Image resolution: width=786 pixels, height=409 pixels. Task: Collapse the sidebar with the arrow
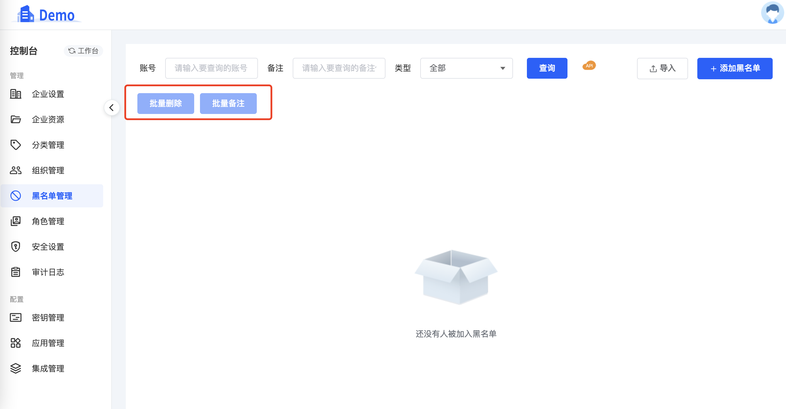click(x=111, y=108)
